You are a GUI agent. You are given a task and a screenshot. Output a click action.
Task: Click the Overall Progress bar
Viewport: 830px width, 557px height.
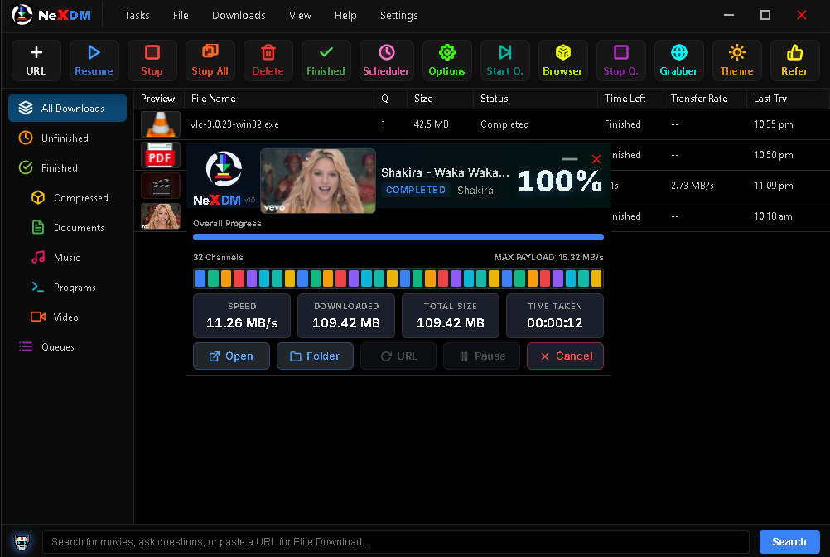tap(398, 236)
